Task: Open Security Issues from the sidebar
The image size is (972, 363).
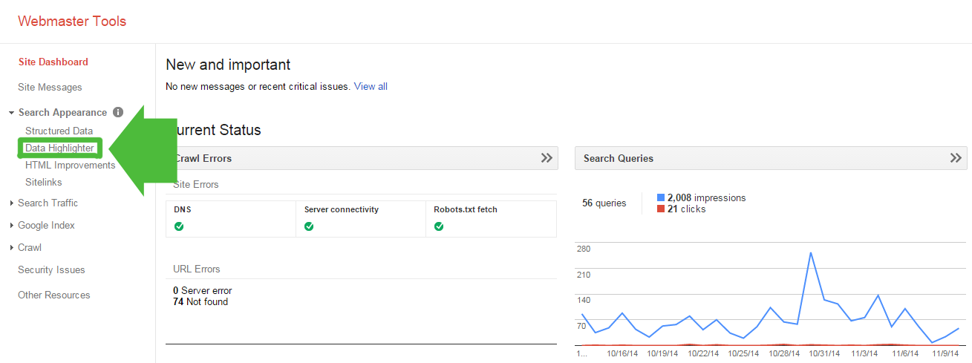Action: pyautogui.click(x=51, y=269)
